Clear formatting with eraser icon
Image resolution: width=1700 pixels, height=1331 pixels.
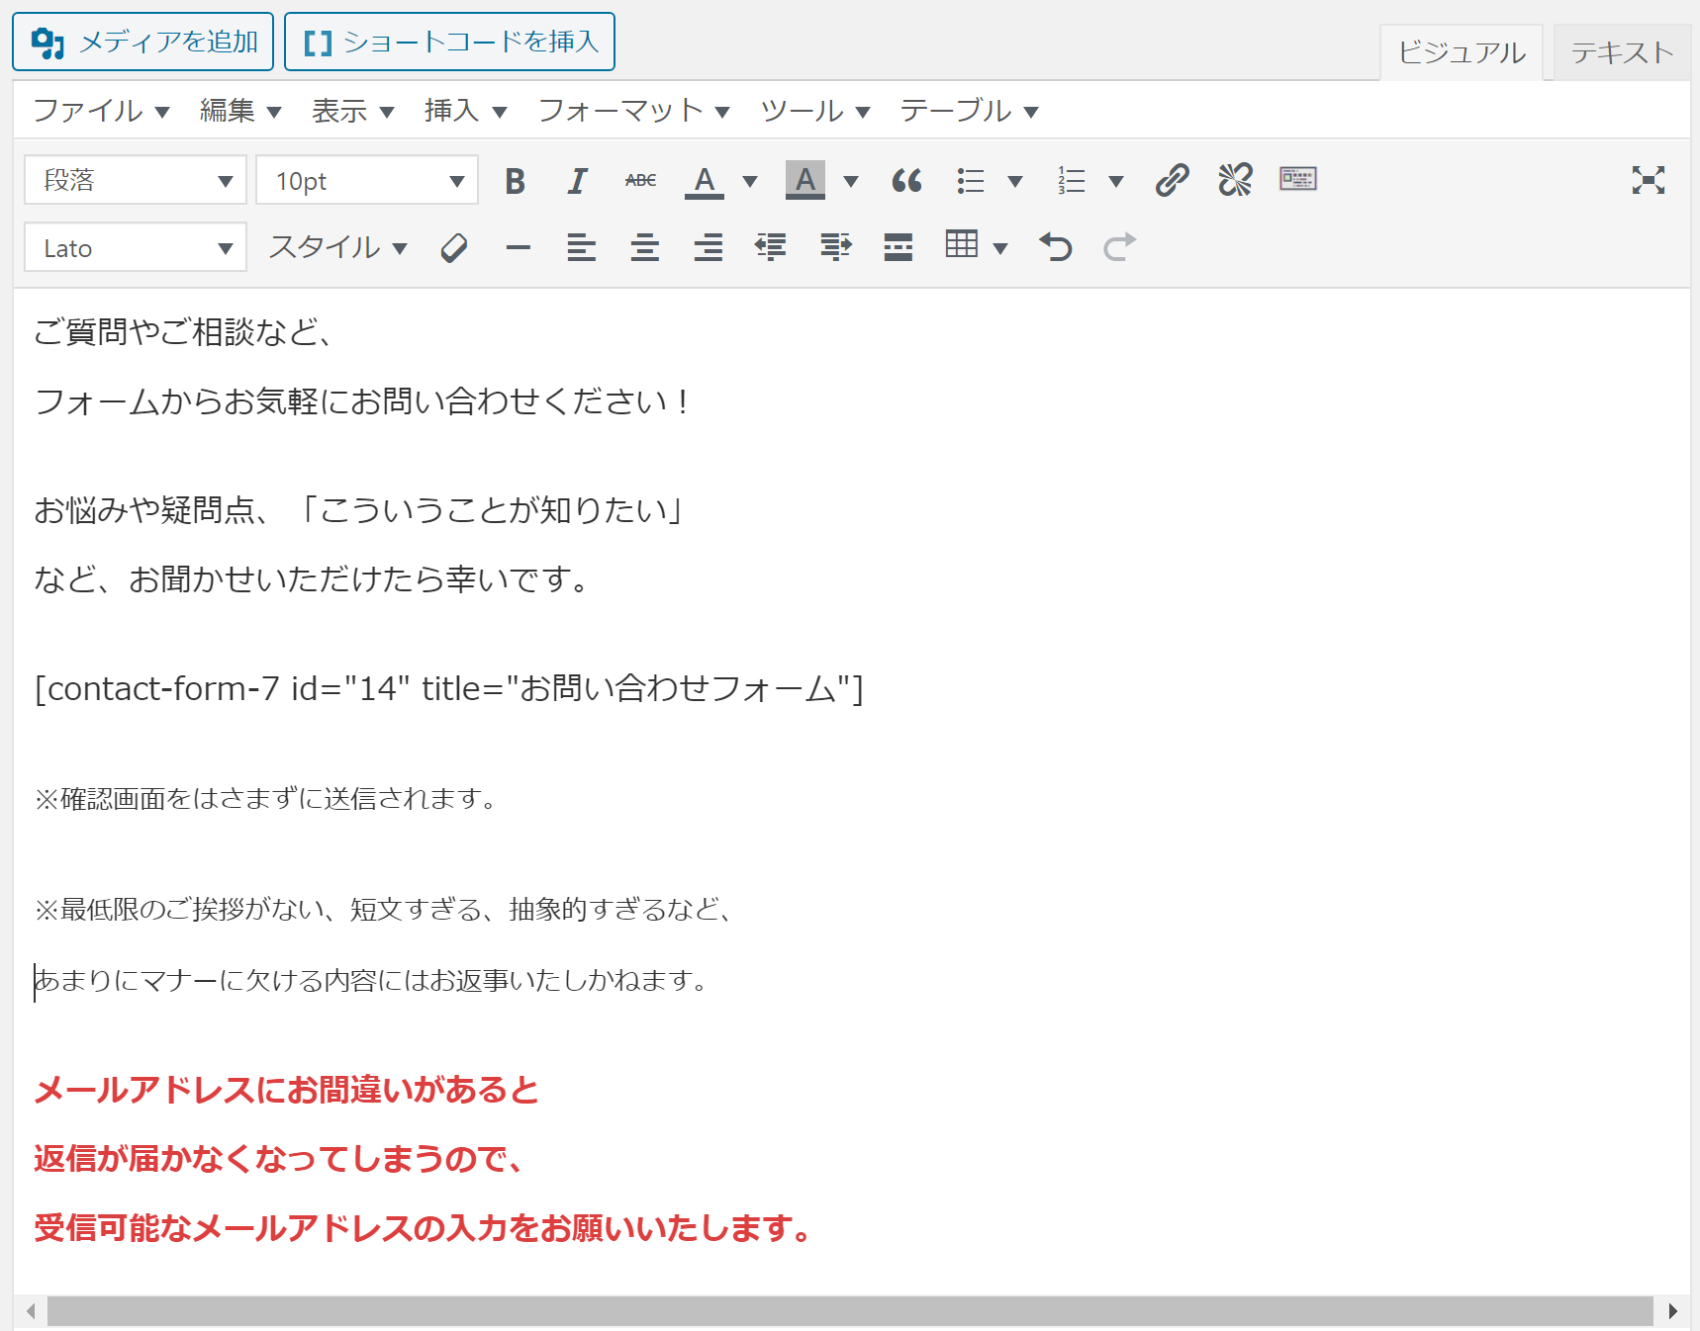[454, 247]
